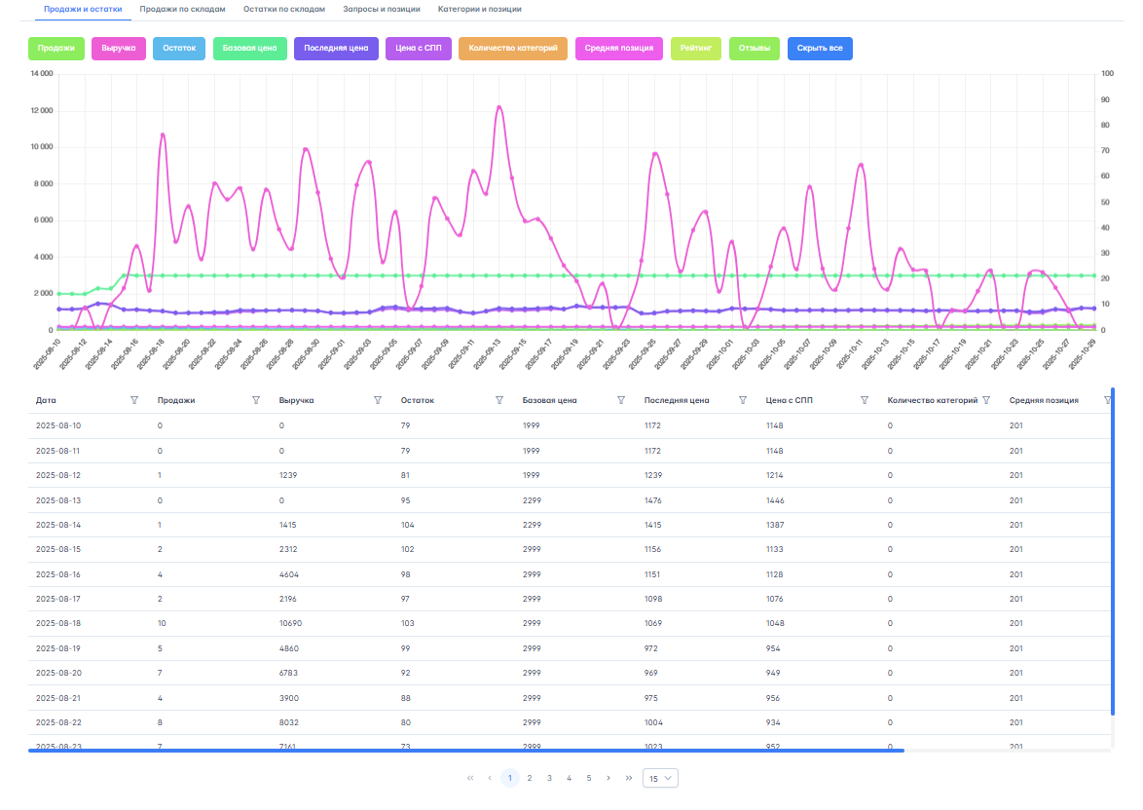Viewport: 1143px width, 810px height.
Task: Open filter icon for Количество категорий column
Action: [x=986, y=400]
